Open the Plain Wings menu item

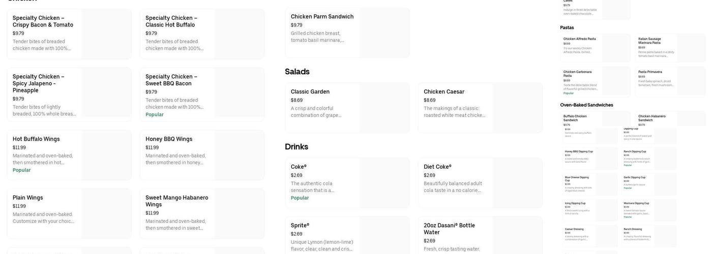tap(69, 214)
